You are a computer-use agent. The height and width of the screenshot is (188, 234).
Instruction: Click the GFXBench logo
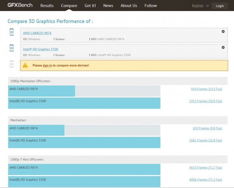20,5
